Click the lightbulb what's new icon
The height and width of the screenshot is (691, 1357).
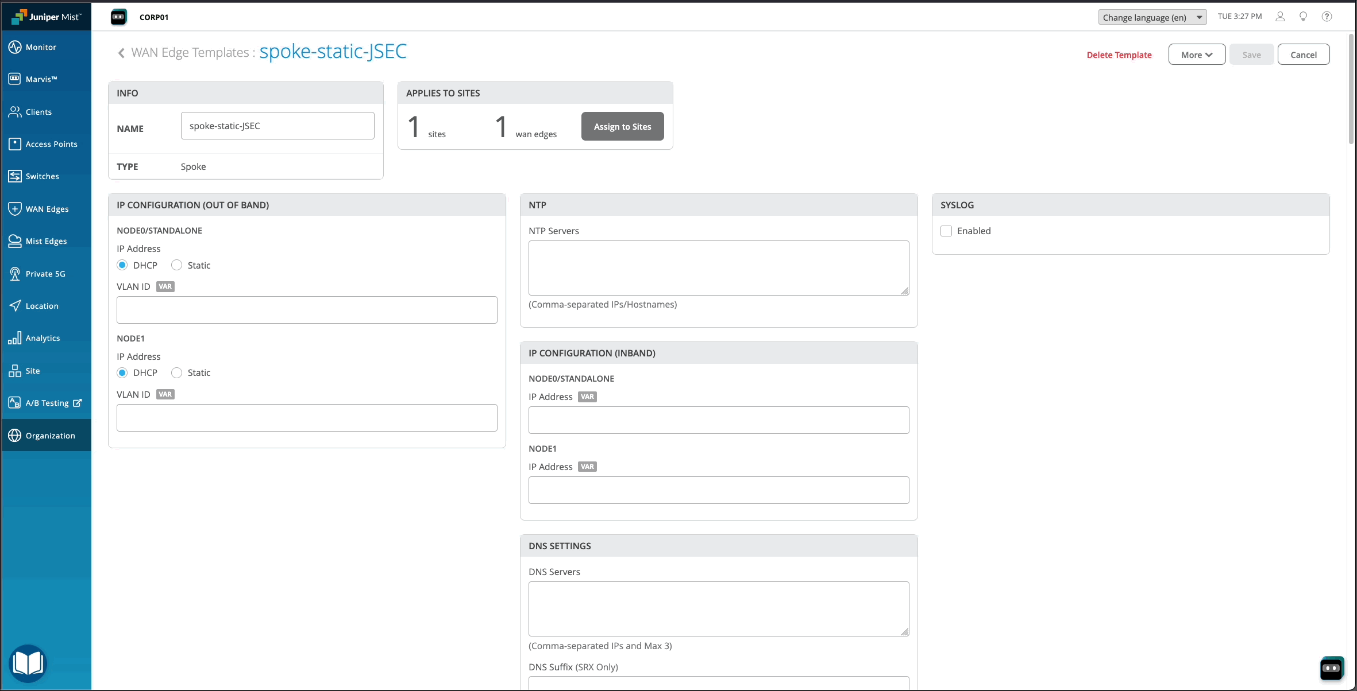1303,17
